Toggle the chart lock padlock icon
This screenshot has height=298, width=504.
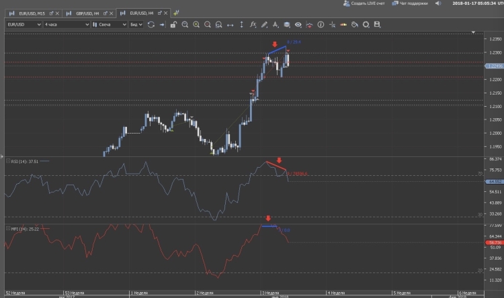(x=173, y=24)
